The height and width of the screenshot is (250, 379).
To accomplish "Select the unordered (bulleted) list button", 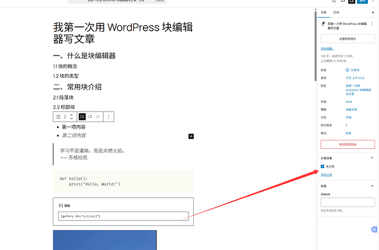I will pyautogui.click(x=82, y=117).
